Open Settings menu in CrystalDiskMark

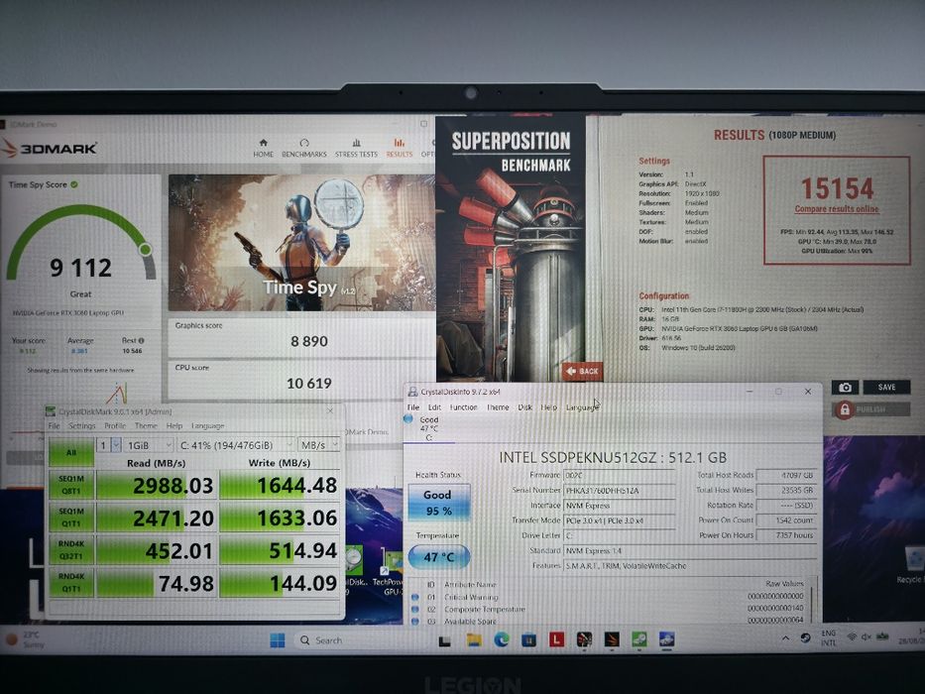point(81,425)
